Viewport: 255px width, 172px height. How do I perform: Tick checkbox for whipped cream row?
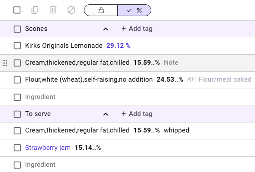[17, 131]
